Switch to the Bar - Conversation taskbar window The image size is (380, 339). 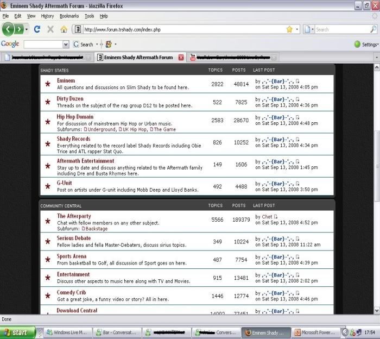(118, 332)
